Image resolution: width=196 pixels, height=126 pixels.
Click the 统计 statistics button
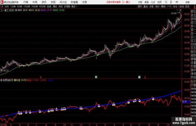click(157, 6)
